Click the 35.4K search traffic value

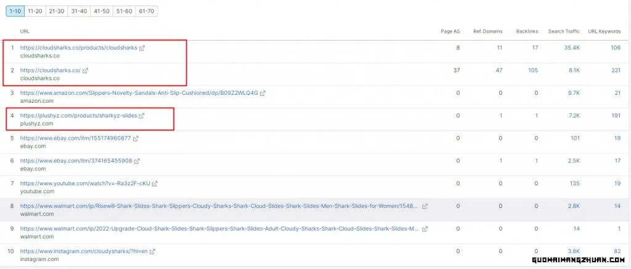coord(572,48)
